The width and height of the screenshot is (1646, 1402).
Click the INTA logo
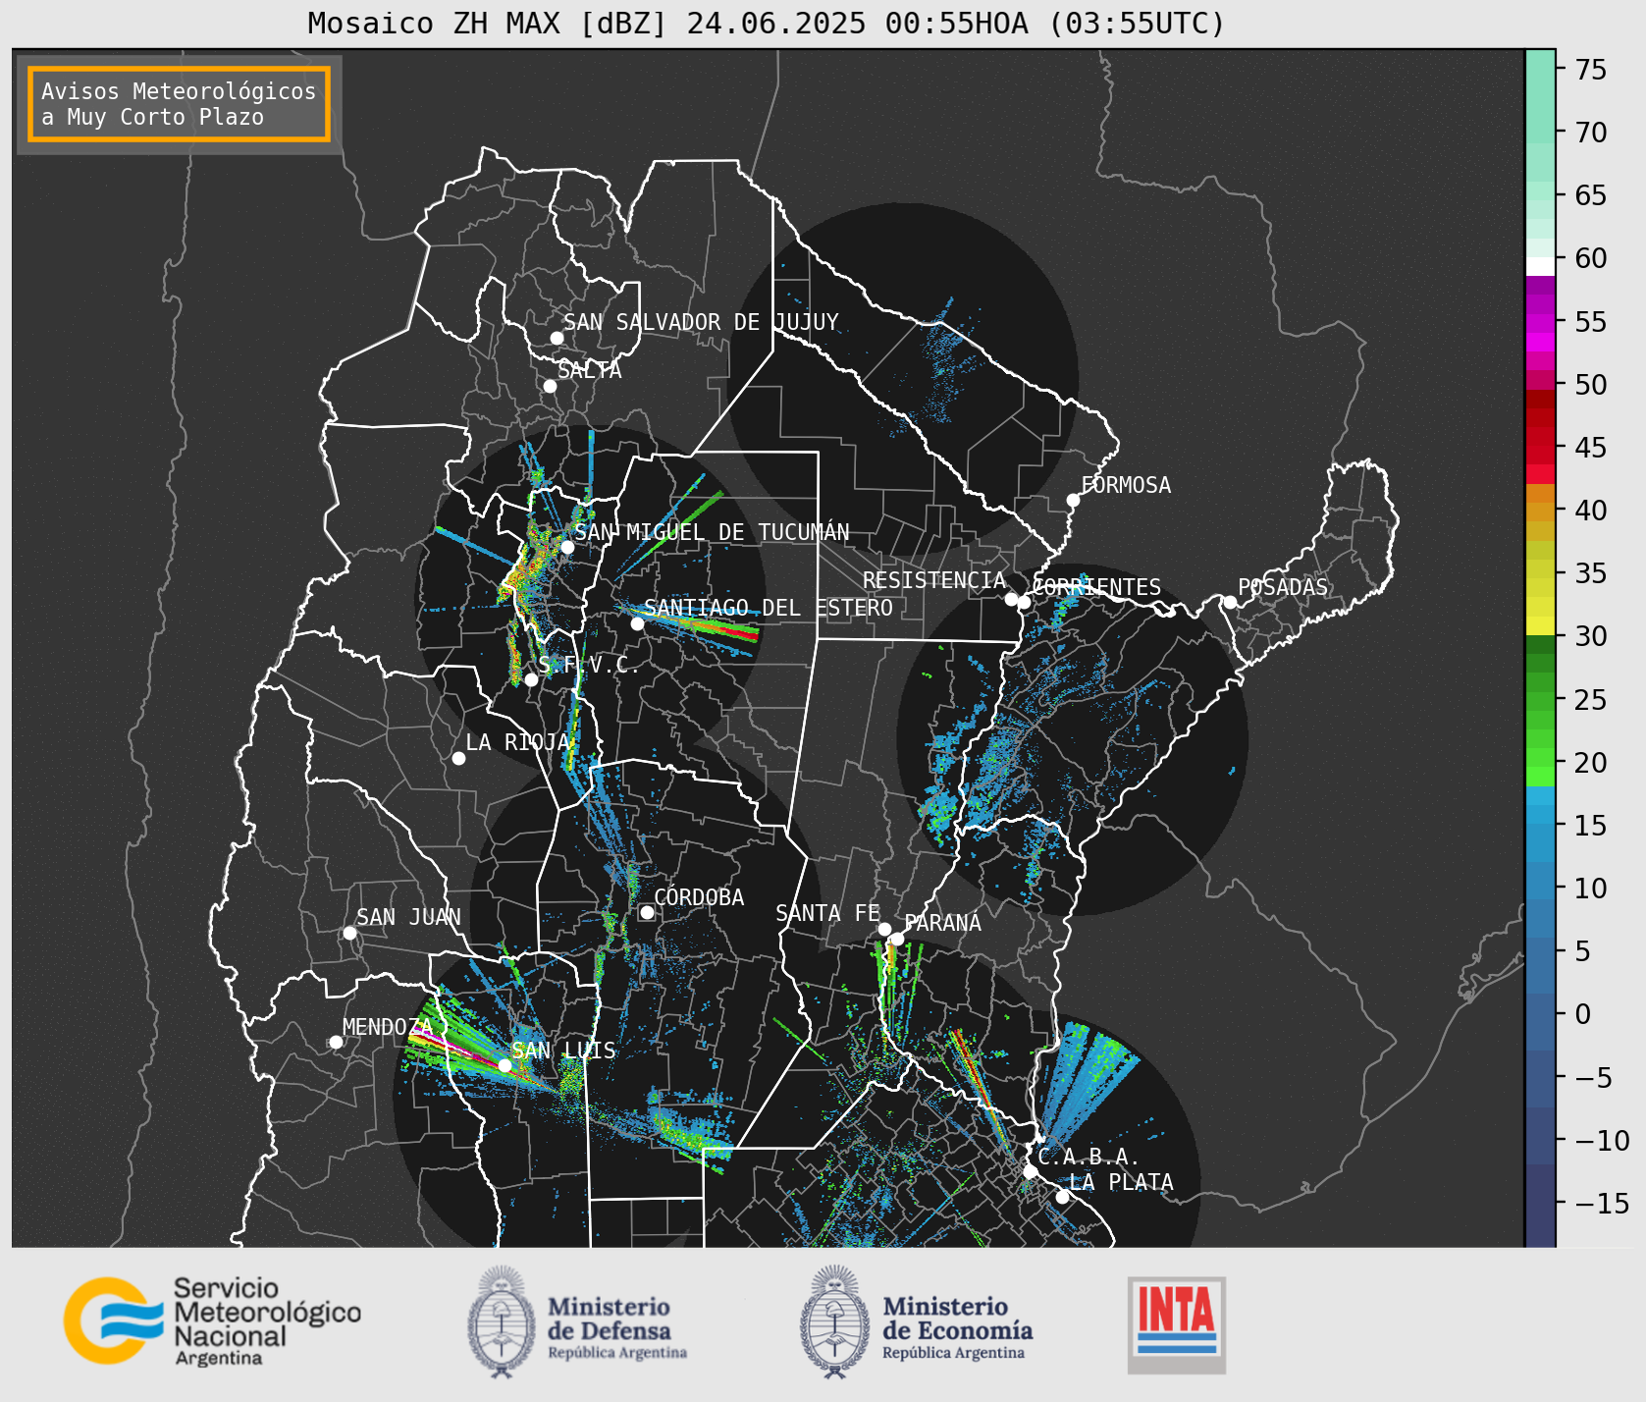click(x=1176, y=1324)
